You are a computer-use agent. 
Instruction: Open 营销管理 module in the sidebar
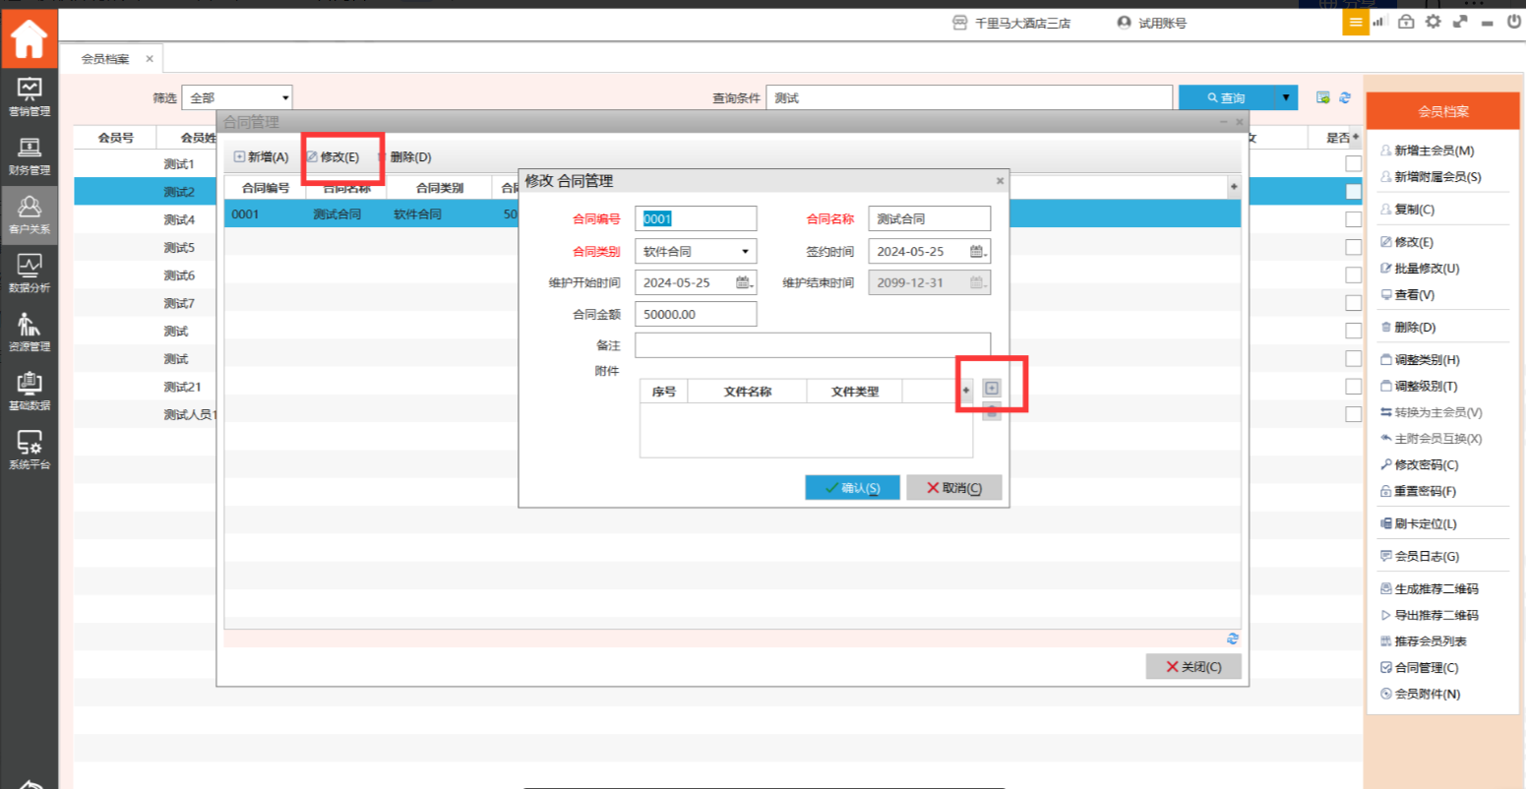[29, 96]
